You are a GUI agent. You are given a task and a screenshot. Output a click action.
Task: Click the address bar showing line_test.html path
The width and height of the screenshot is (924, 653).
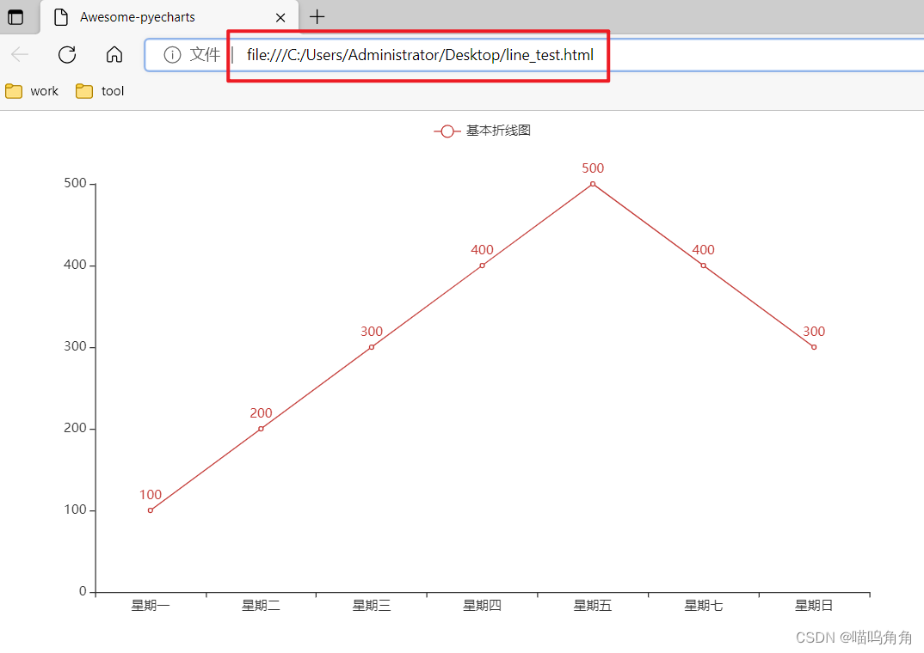click(420, 54)
